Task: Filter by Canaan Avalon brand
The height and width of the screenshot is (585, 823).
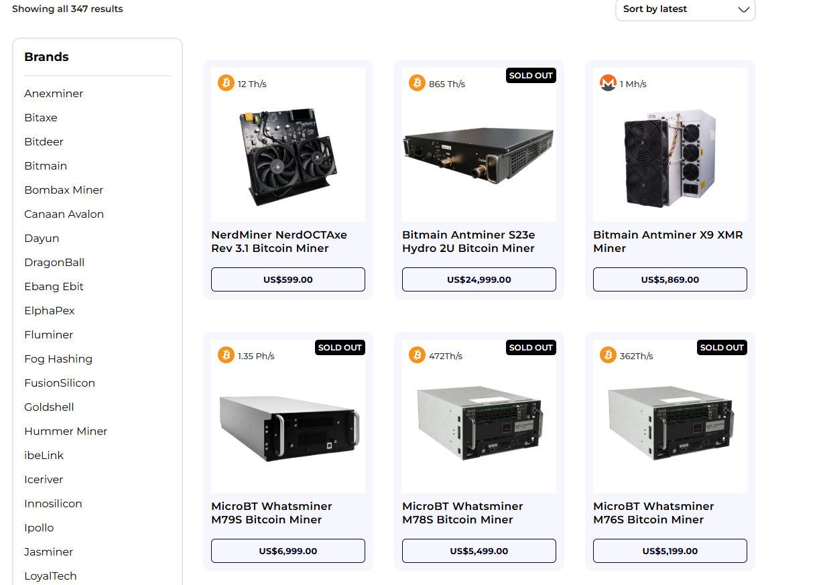Action: 64,214
